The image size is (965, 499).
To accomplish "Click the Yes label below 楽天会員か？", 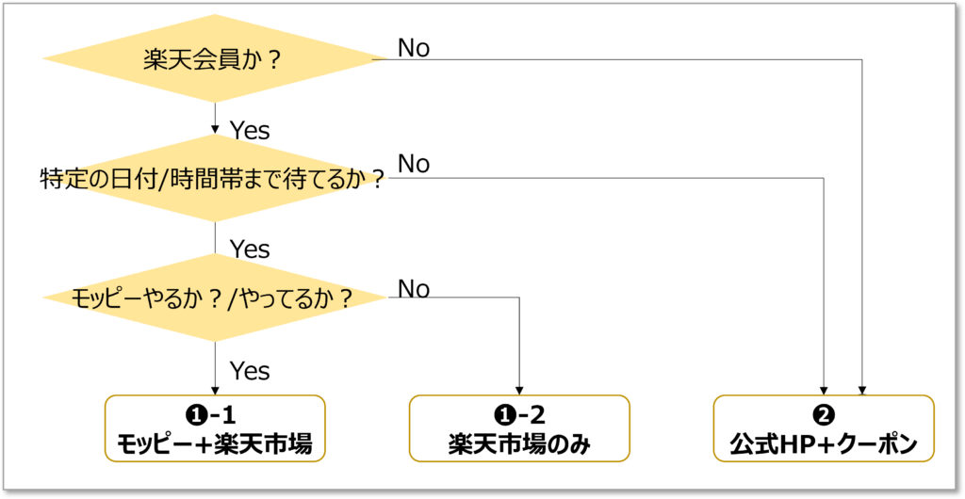I will click(x=250, y=131).
